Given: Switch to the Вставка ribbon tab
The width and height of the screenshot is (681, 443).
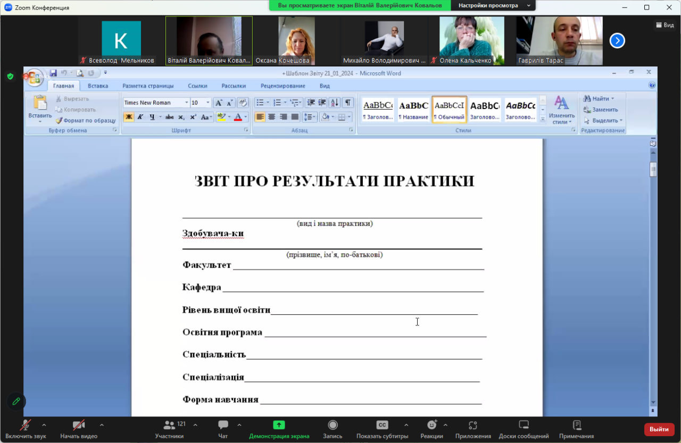Looking at the screenshot, I should (x=98, y=86).
